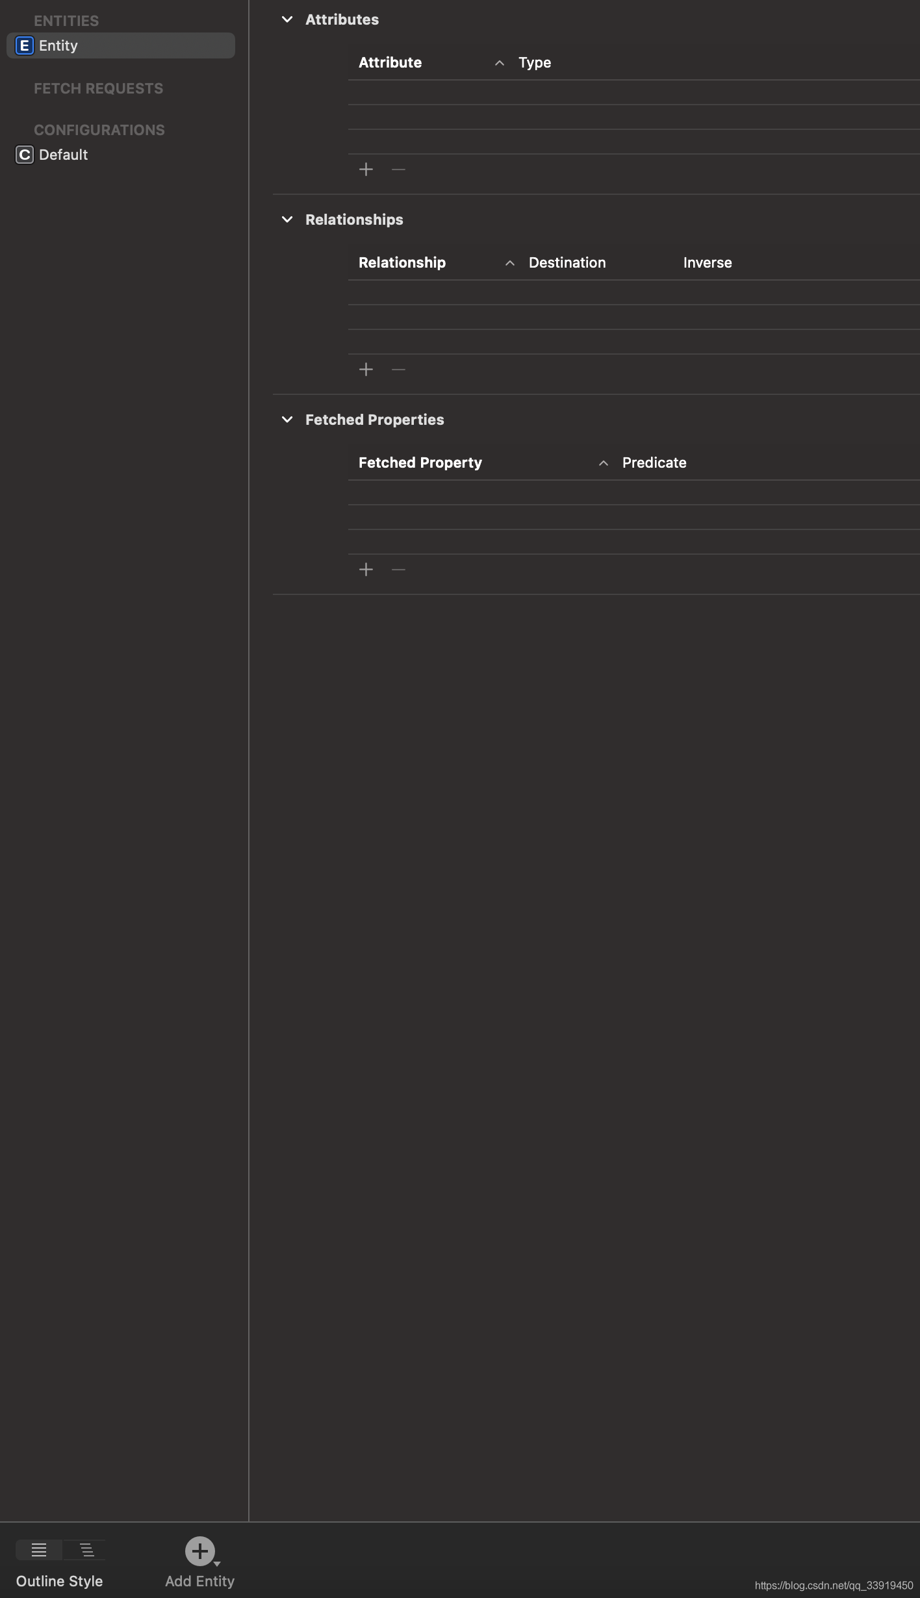Collapse the Attributes section
The width and height of the screenshot is (920, 1598).
(287, 19)
